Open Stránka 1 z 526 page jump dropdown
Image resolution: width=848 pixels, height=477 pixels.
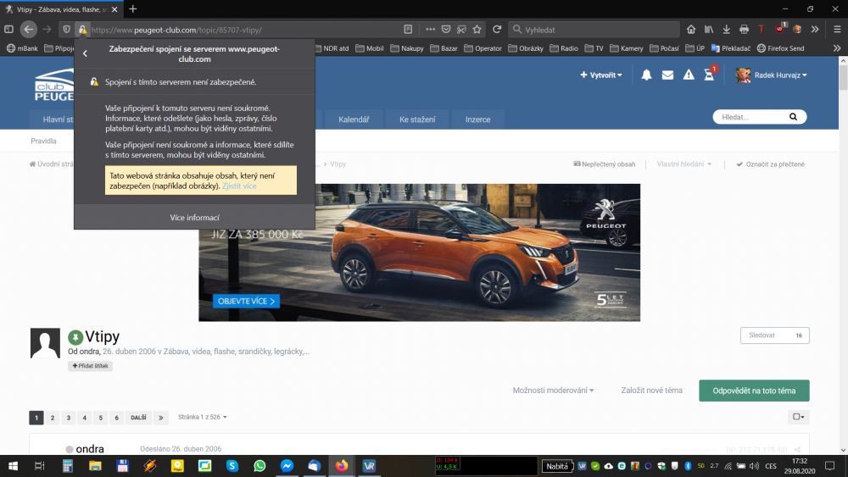click(203, 417)
